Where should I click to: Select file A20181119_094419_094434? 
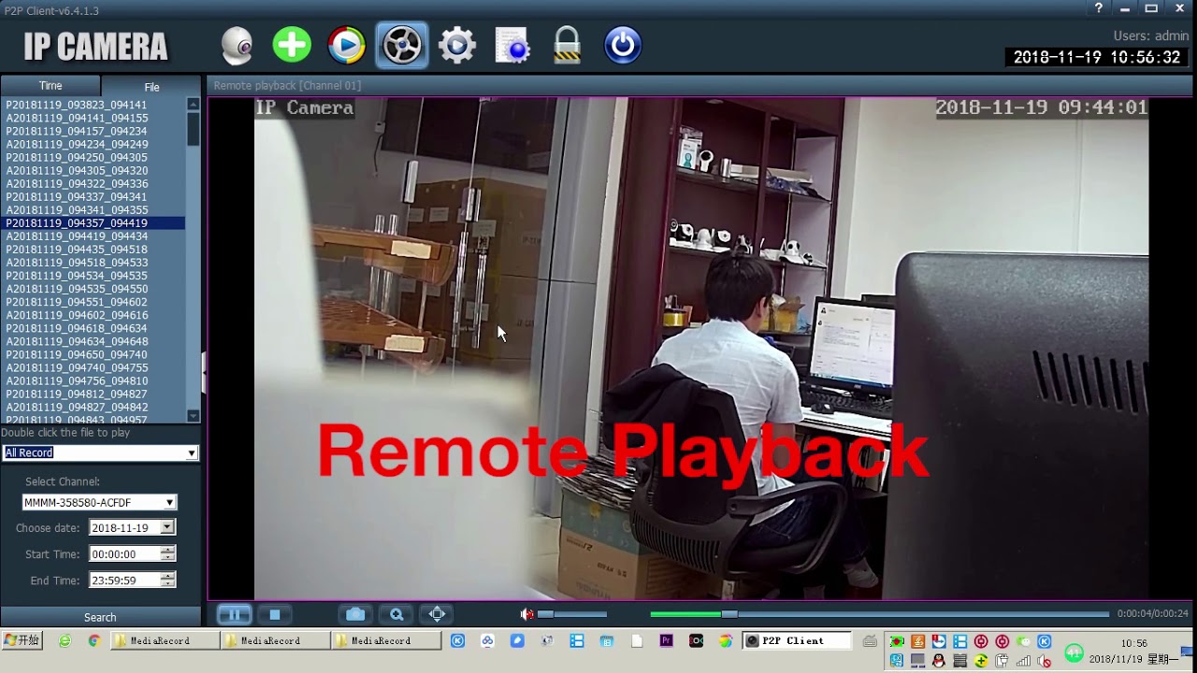(94, 236)
